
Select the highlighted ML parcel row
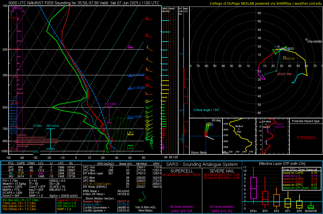click(41, 173)
